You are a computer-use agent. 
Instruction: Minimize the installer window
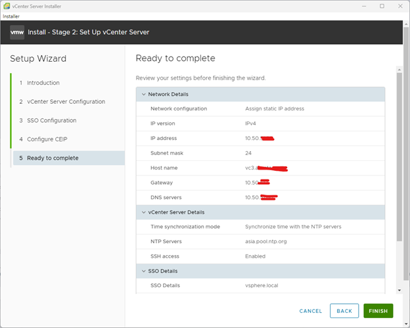click(x=364, y=6)
